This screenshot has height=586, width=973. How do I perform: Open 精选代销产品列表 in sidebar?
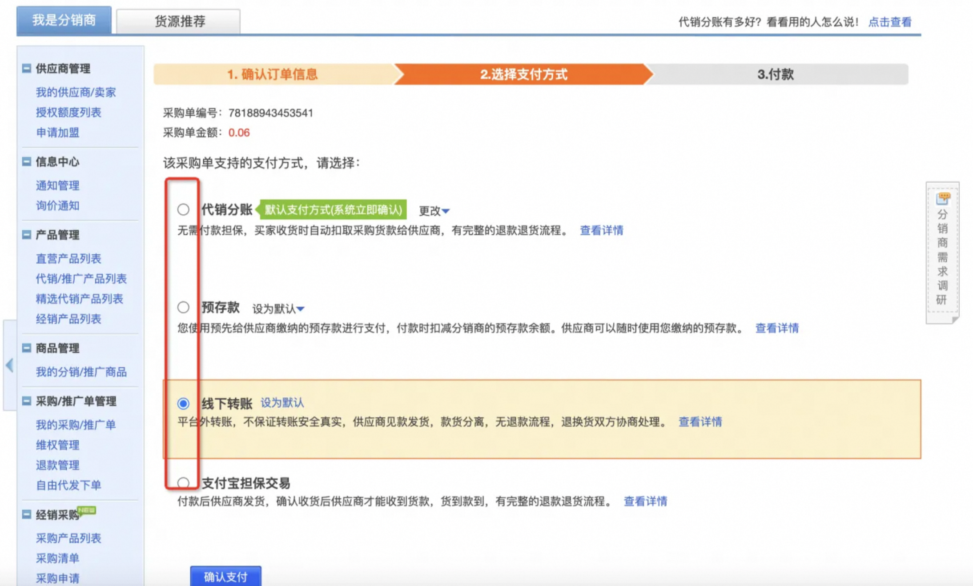tap(80, 299)
